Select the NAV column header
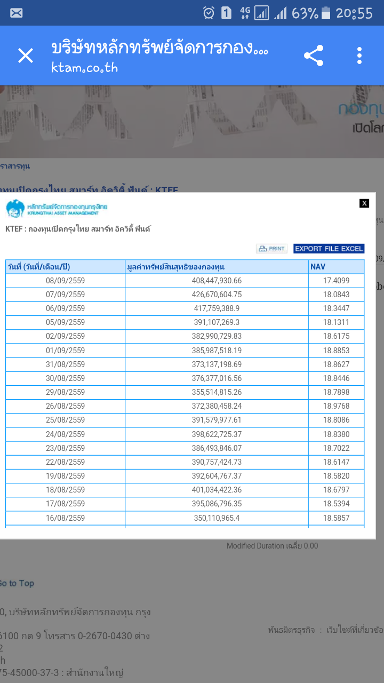384x683 pixels. pyautogui.click(x=337, y=267)
